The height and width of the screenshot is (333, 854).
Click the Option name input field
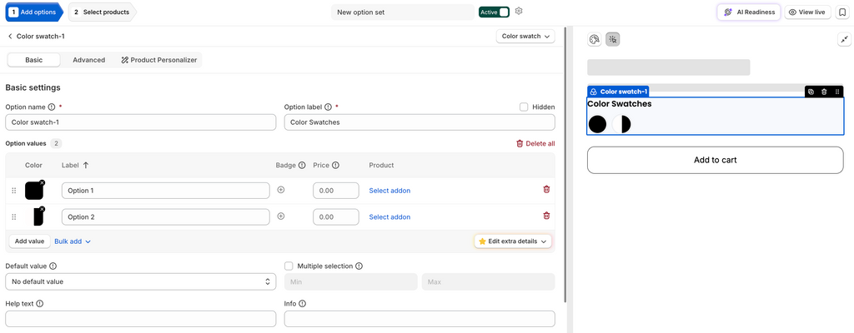[x=140, y=122]
